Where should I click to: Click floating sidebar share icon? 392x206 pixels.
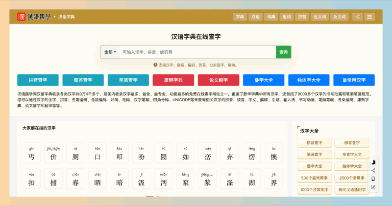(373, 171)
